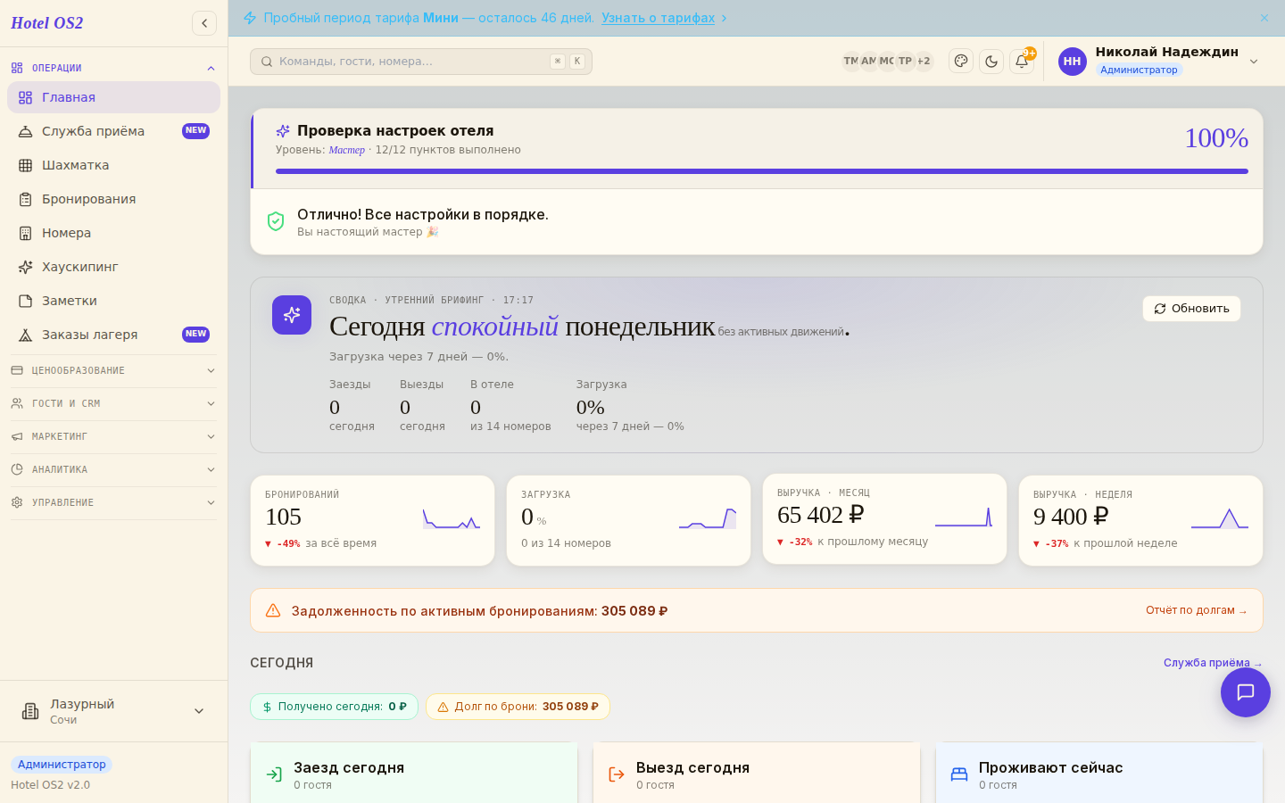Viewport: 1285px width, 803px height.
Task: Click the Получено сегодня 0 ₽ chip
Action: [334, 707]
